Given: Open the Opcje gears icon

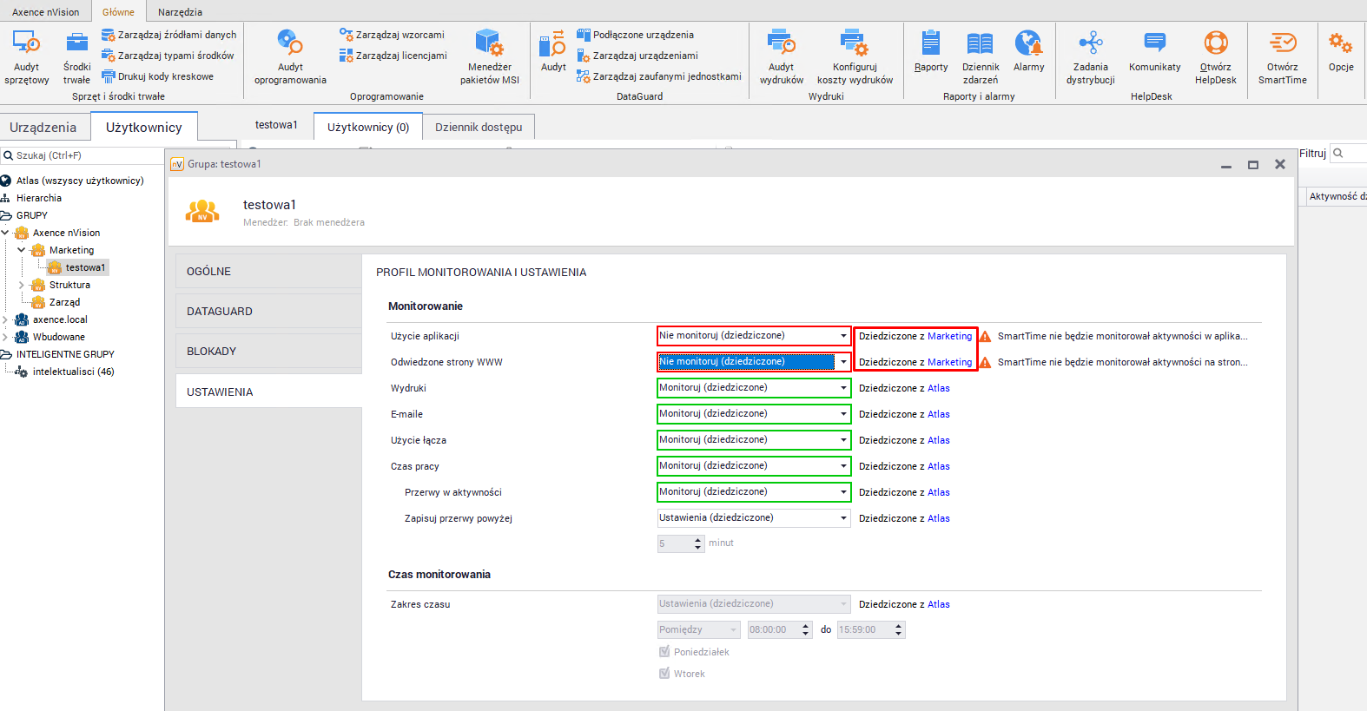Looking at the screenshot, I should (1340, 43).
